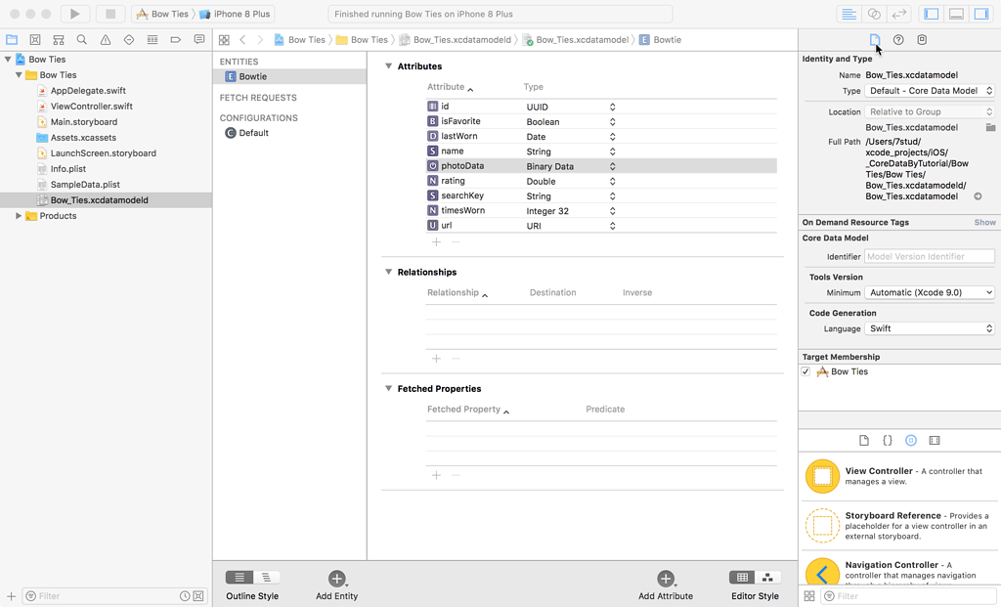Select the Bowtie entity
The width and height of the screenshot is (1001, 607).
289,76
